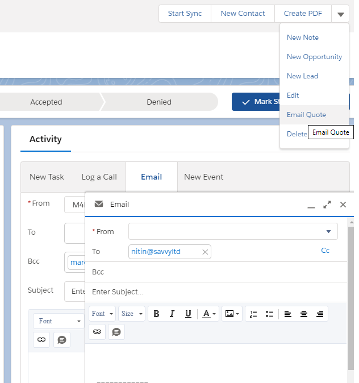Viewport: 359px width, 383px height.
Task: Underline the selected email text
Action: [x=188, y=314]
